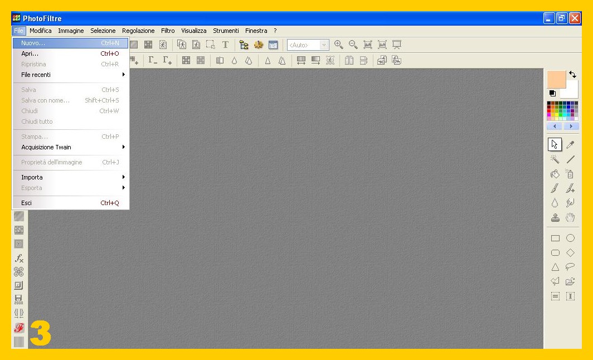
Task: Select the Lasso selection shape
Action: pyautogui.click(x=570, y=267)
